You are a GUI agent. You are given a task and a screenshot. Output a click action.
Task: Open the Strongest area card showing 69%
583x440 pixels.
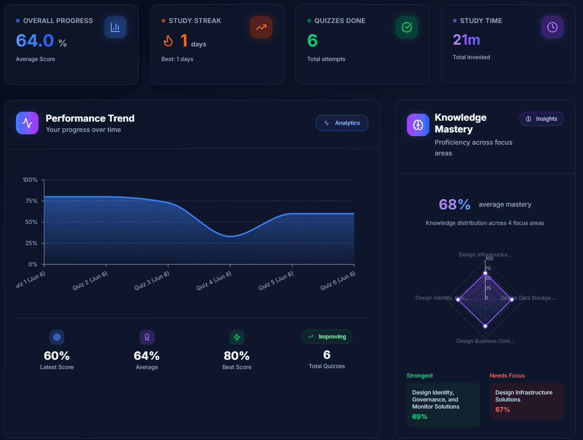click(x=443, y=405)
